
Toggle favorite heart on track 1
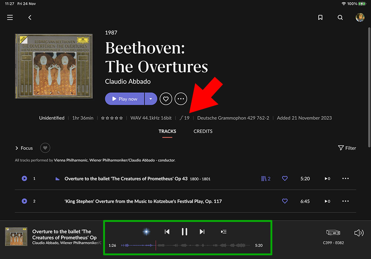[x=285, y=178]
